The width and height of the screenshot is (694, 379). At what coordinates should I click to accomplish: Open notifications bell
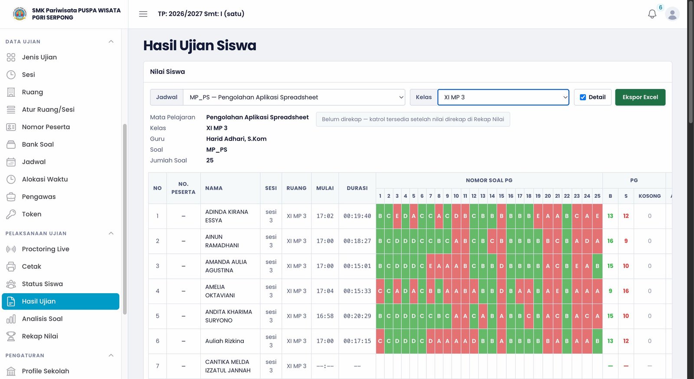(652, 14)
